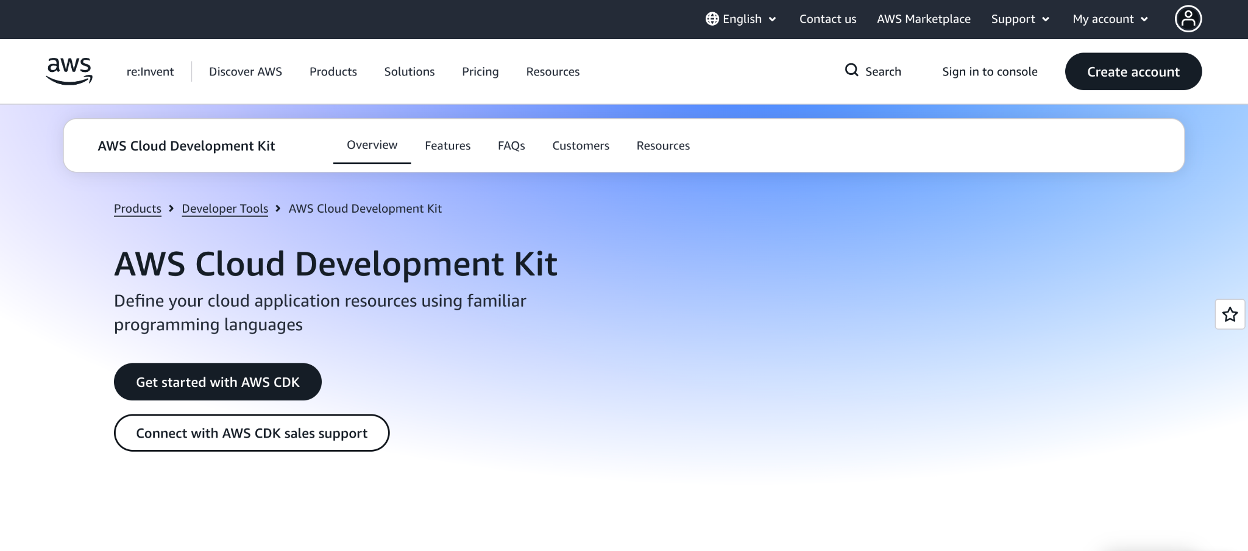Click AWS Cloud Development Kit product bar title

[186, 146]
